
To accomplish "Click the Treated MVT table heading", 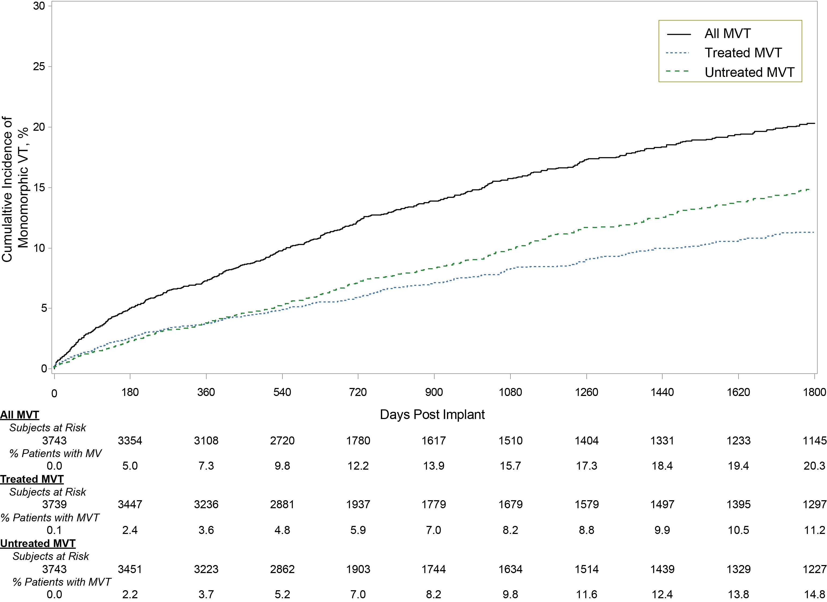I will click(x=32, y=479).
